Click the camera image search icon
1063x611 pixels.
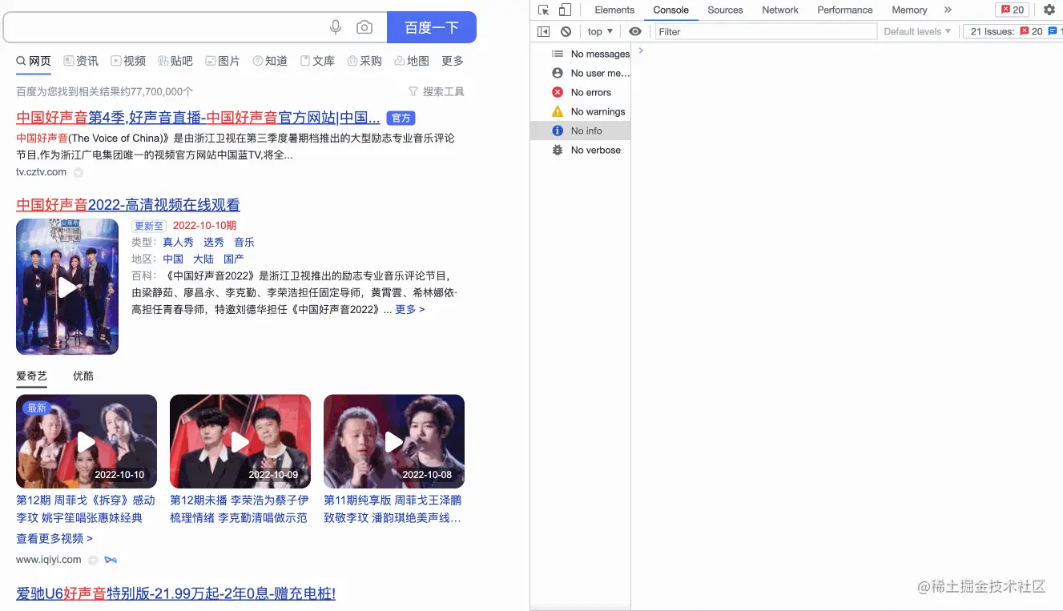(364, 27)
